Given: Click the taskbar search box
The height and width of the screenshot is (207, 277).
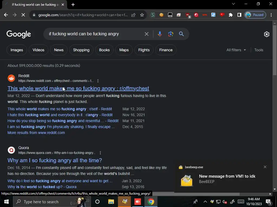Looking at the screenshot, I should point(52,202).
